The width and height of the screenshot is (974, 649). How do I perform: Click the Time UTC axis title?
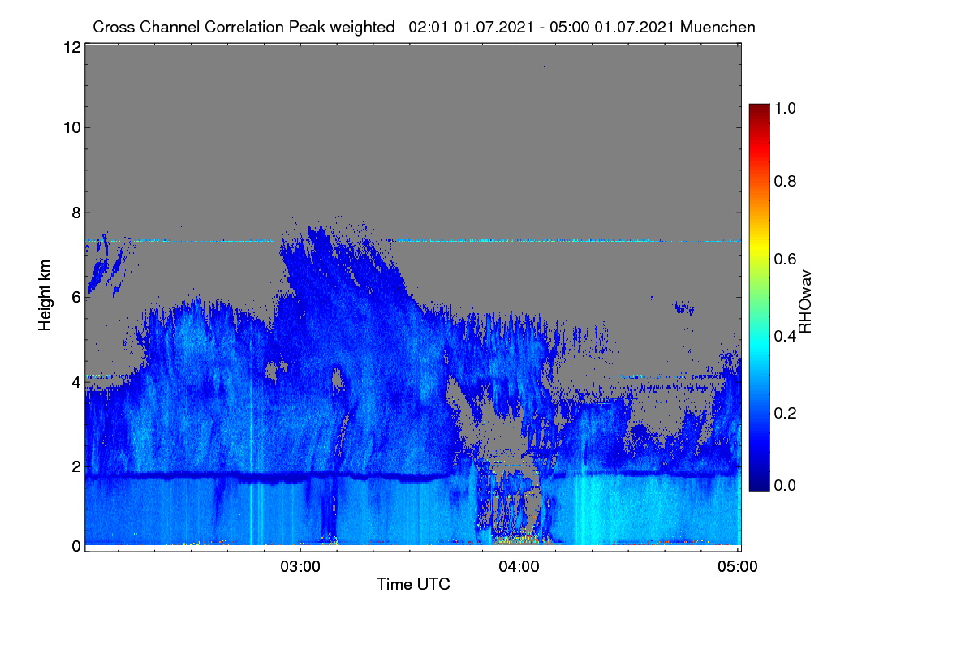(413, 584)
